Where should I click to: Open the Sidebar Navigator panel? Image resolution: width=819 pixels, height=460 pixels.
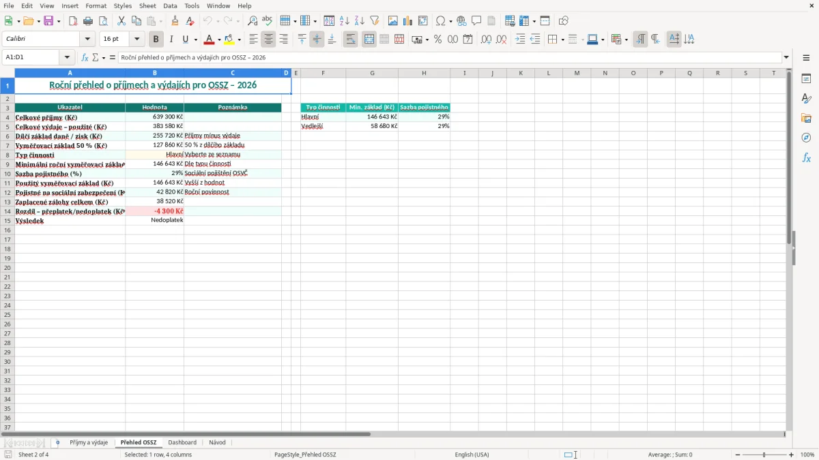point(806,138)
